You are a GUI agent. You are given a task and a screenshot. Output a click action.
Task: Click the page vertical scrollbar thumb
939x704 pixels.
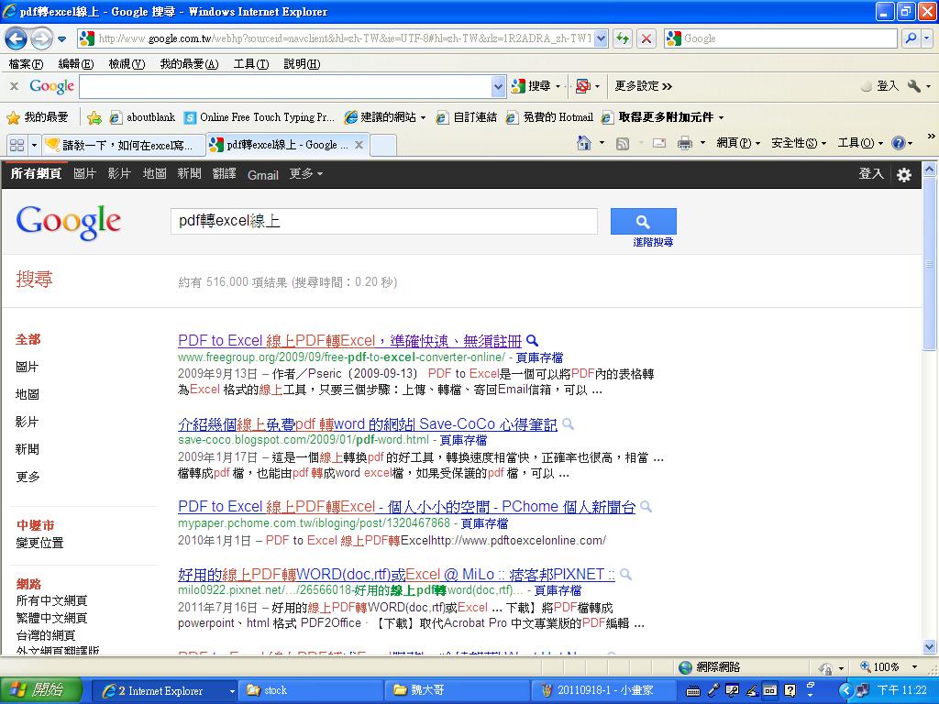[x=929, y=264]
